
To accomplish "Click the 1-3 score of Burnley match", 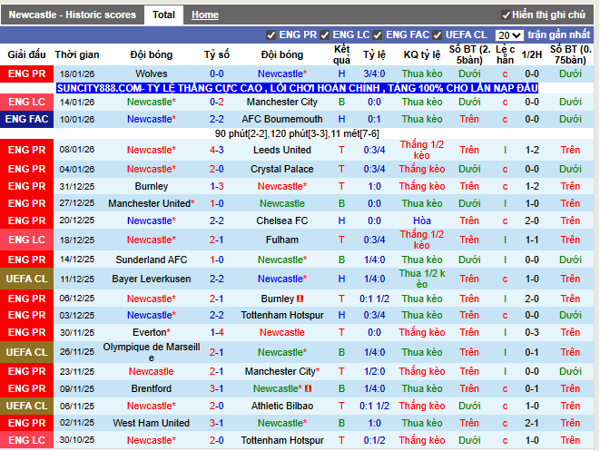I will click(x=217, y=186).
